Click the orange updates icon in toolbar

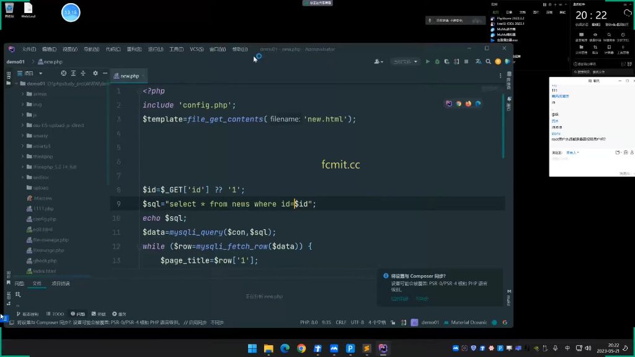click(498, 61)
